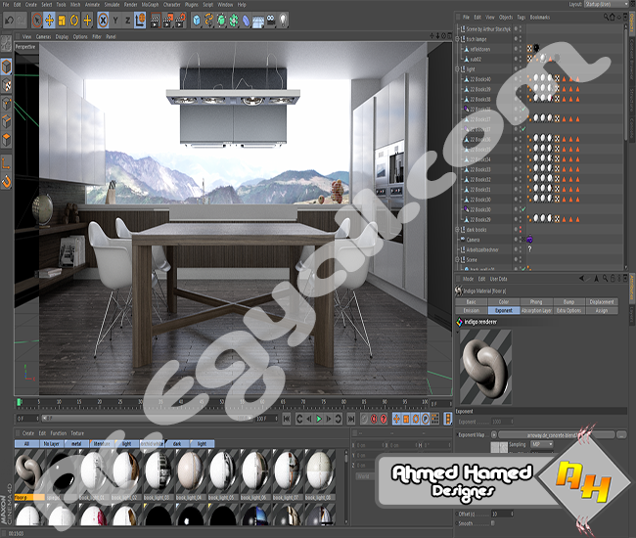Select the Camera object row
Image resolution: width=636 pixels, height=538 pixels.
(473, 240)
